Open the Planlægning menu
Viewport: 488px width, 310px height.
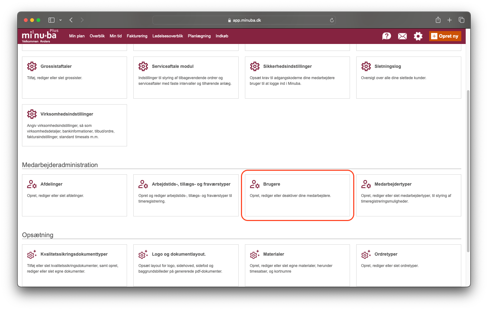[x=199, y=36]
